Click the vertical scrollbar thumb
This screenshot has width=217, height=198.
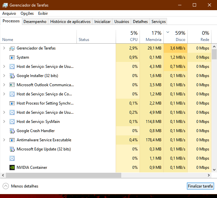[x=214, y=54]
